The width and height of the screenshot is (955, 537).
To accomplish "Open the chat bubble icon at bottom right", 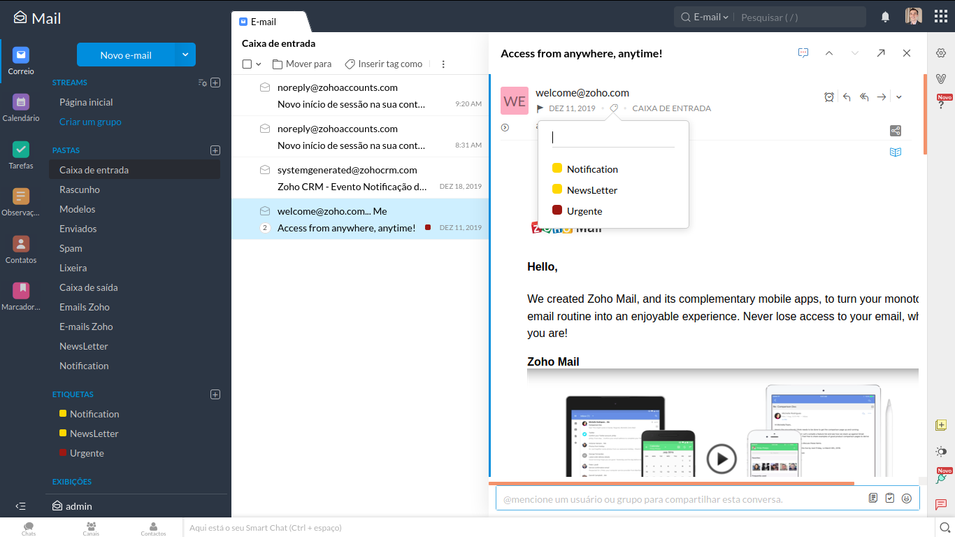I will tap(941, 504).
